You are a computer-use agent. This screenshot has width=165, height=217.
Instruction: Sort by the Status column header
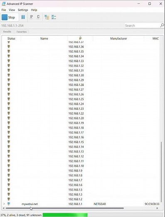(11, 38)
